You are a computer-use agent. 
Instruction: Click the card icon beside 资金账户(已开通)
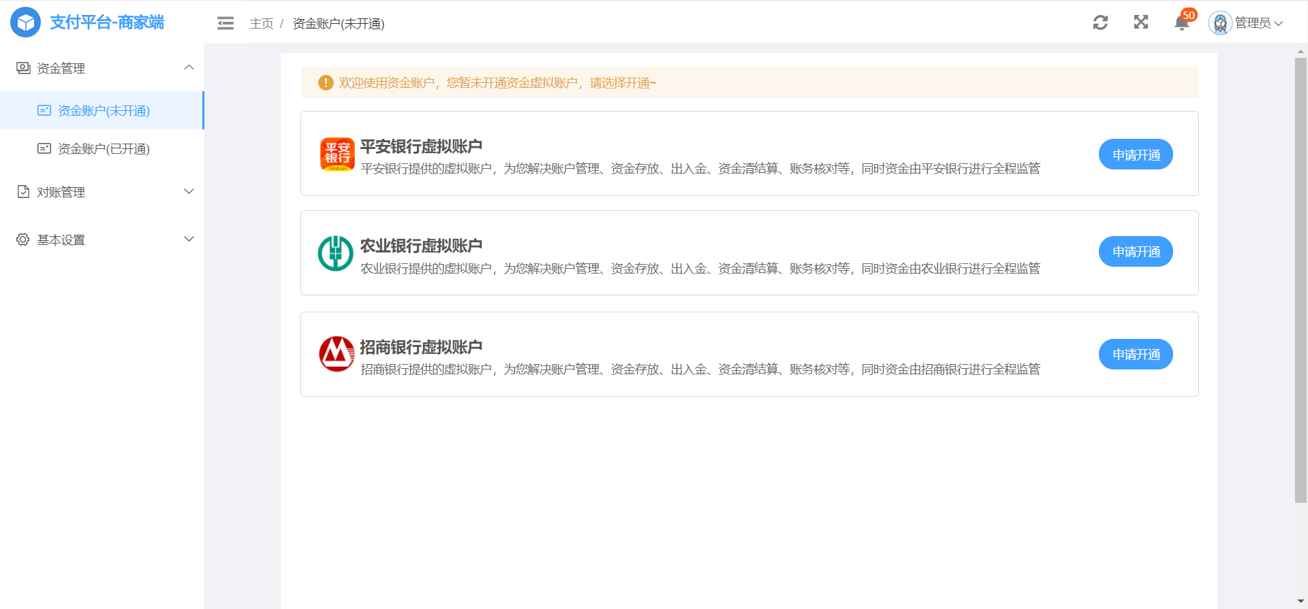click(44, 148)
